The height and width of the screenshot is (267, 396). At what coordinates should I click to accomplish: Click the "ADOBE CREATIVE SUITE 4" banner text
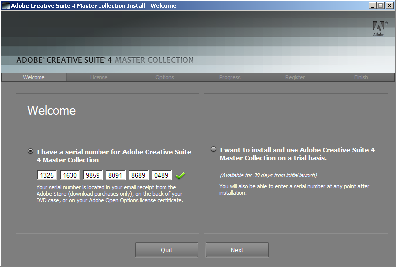tap(64, 60)
